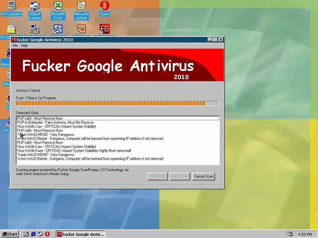Screen dimensions: 318x238
Task: Select the network computers desktop icon
Action: pos(35,29)
